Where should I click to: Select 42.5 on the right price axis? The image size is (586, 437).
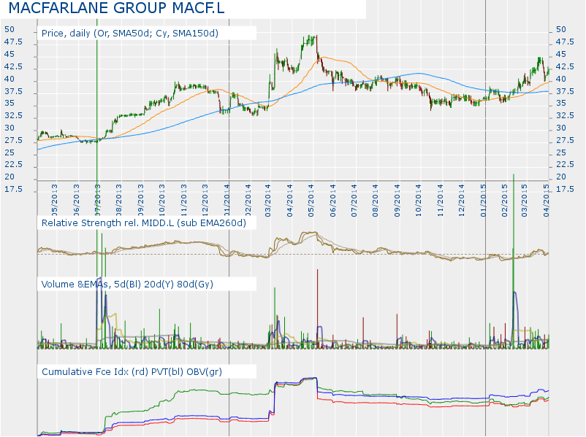click(565, 66)
